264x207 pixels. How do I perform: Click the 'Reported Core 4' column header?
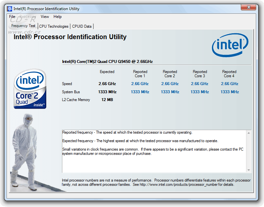[229, 74]
